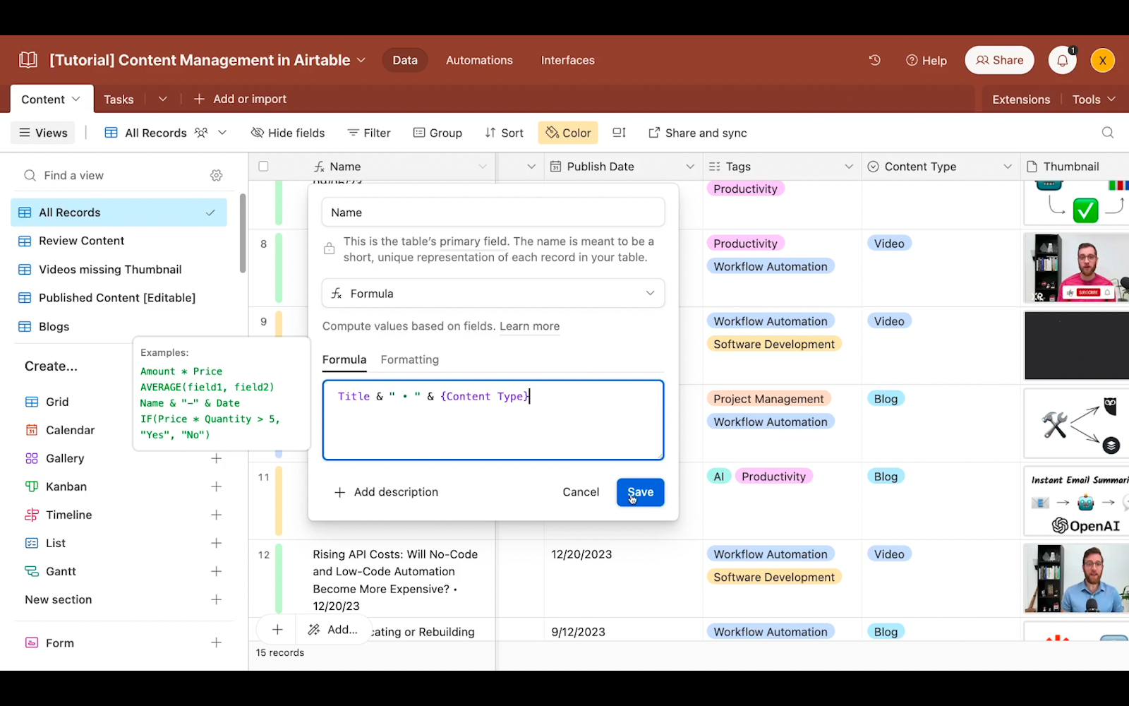
Task: Add a Kanban view with plus
Action: point(217,486)
